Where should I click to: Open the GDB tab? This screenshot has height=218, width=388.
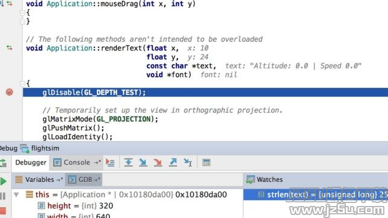coord(84,180)
